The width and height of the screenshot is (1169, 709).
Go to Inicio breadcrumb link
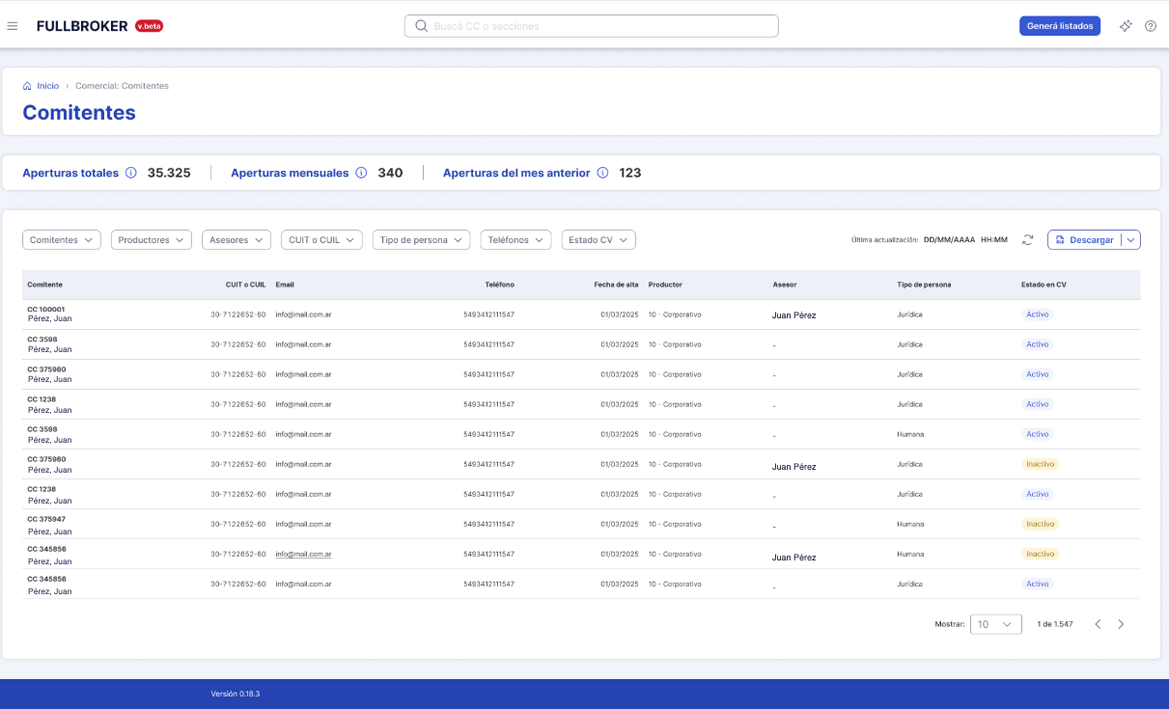(47, 86)
